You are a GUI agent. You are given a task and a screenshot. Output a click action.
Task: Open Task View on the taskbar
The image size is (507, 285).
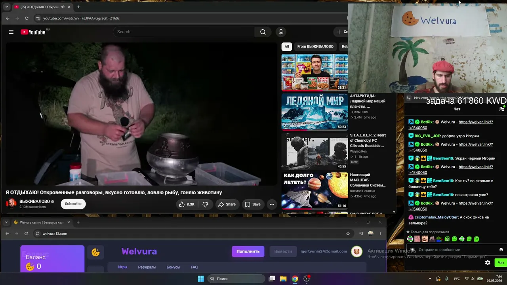(272, 279)
